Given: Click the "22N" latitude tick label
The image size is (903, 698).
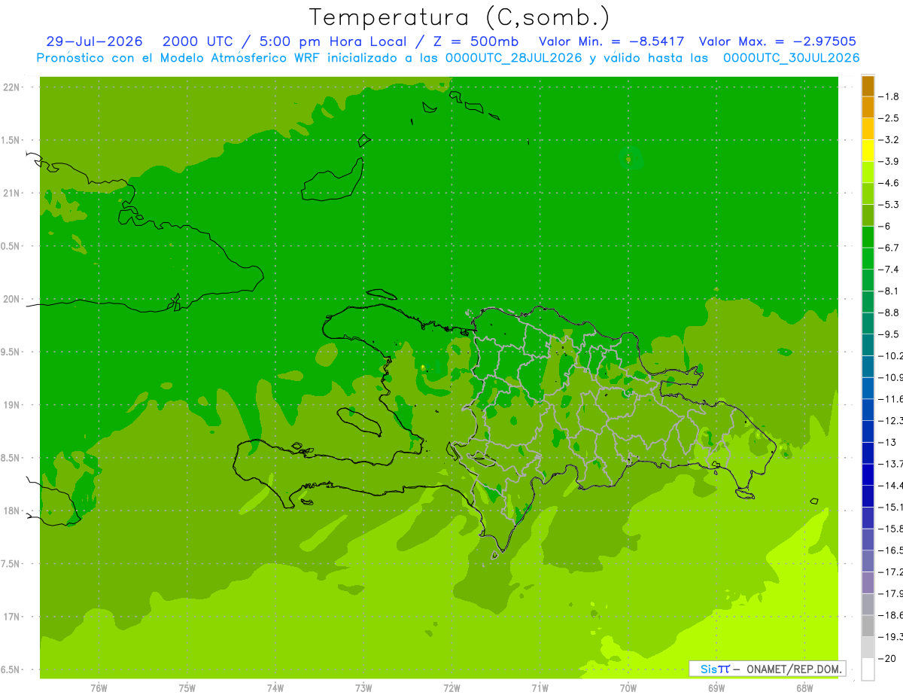Looking at the screenshot, I should coord(11,87).
